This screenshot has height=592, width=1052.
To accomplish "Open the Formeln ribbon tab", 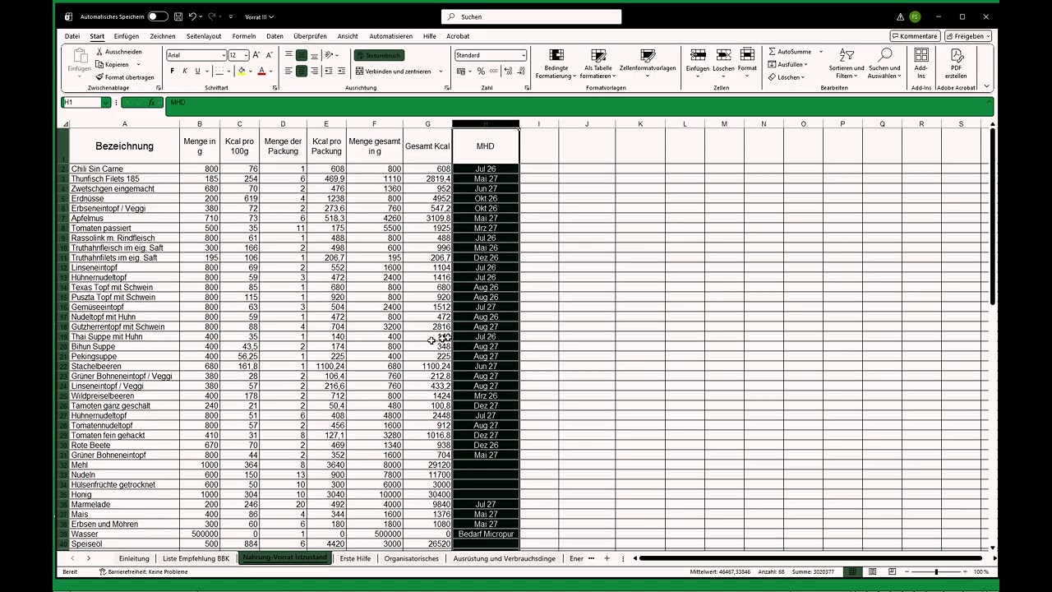I will click(244, 36).
